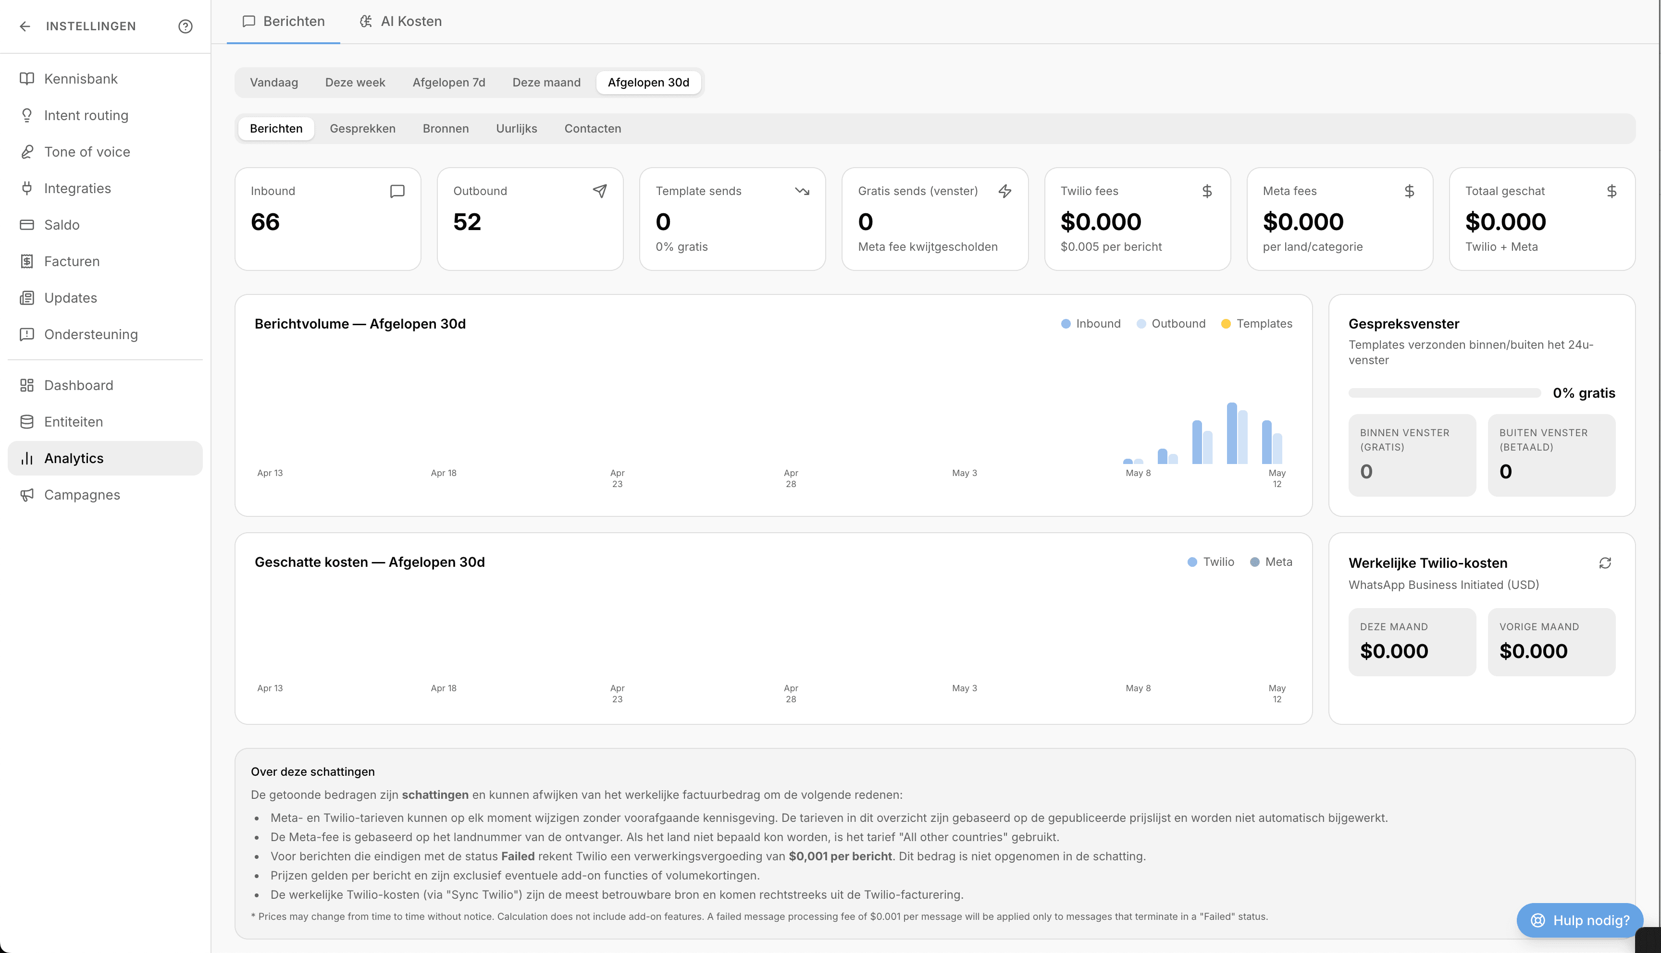Click the Kennisbank book icon
Viewport: 1661px width, 953px height.
pyautogui.click(x=27, y=79)
